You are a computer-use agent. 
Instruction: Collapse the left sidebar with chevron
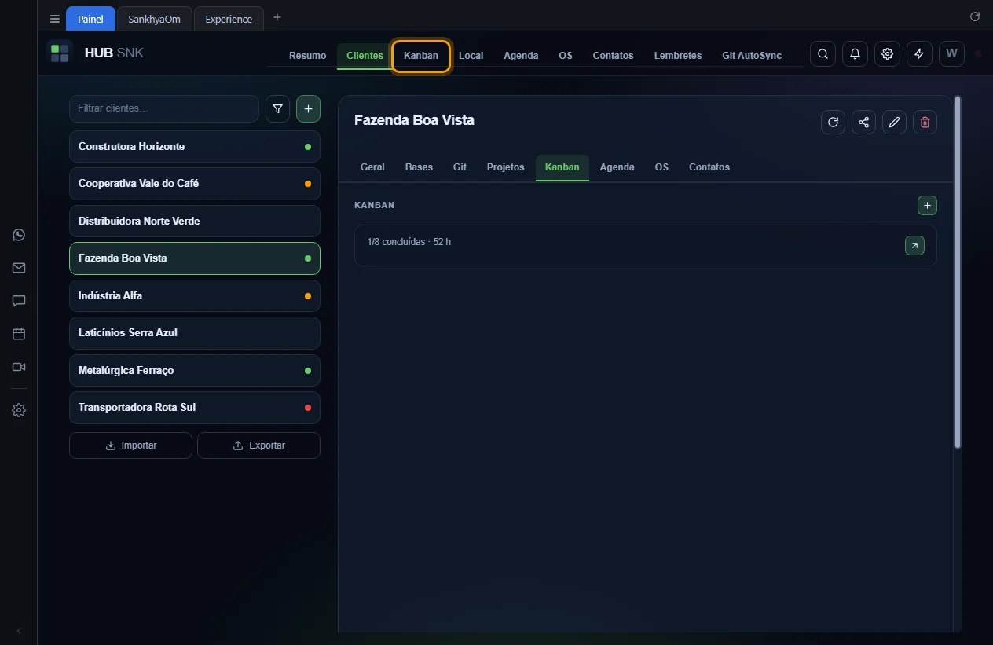click(19, 631)
